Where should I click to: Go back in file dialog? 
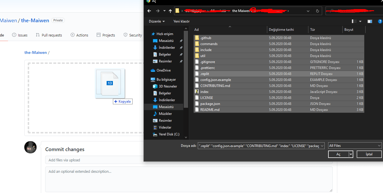click(x=149, y=11)
